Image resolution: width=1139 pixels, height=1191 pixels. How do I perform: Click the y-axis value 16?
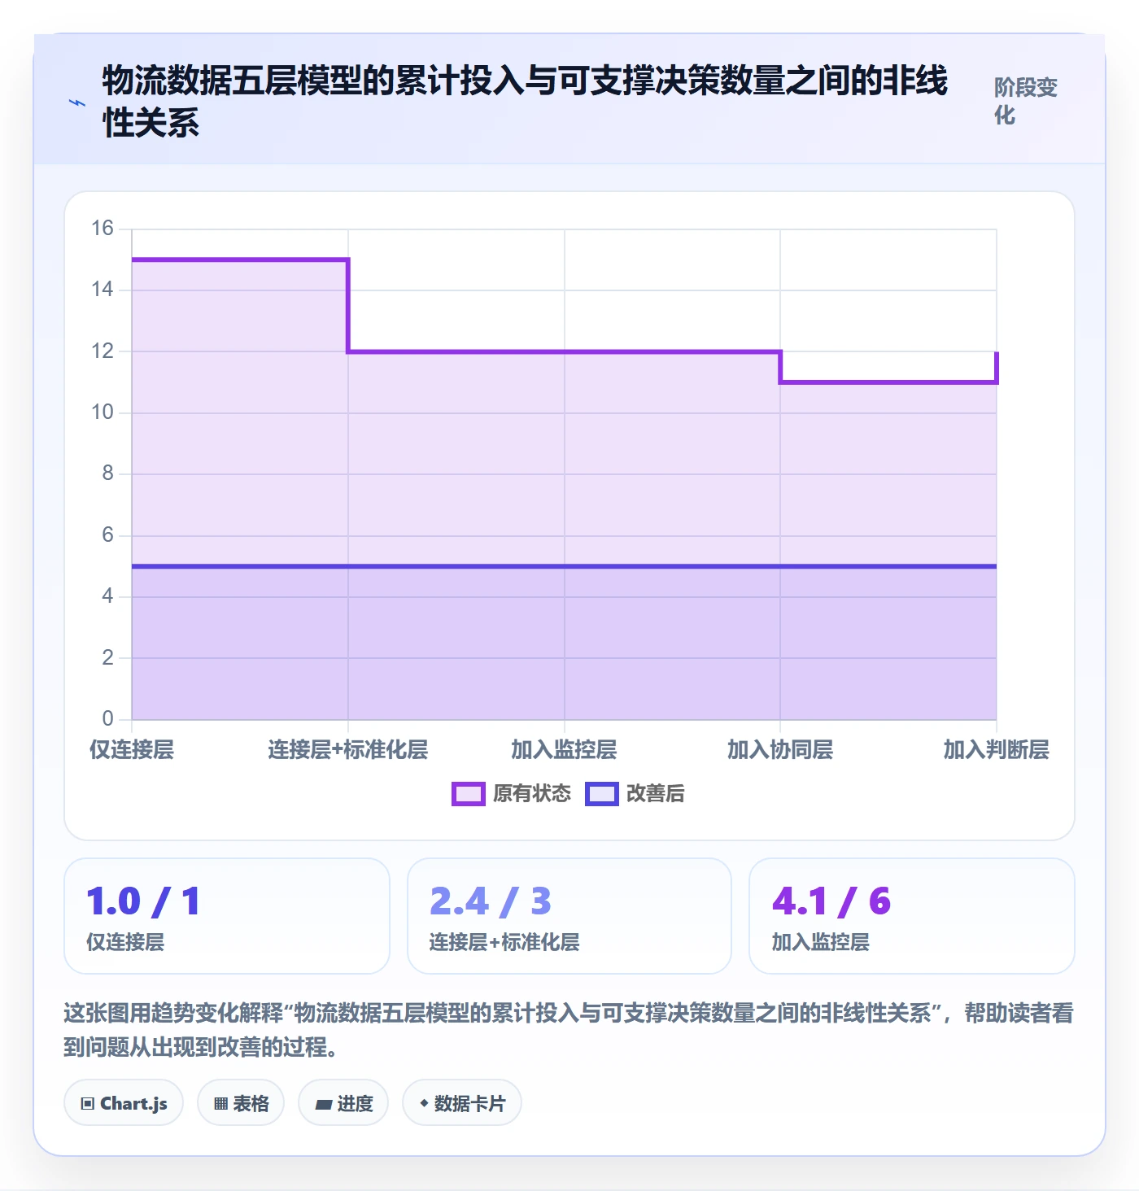[x=103, y=229]
